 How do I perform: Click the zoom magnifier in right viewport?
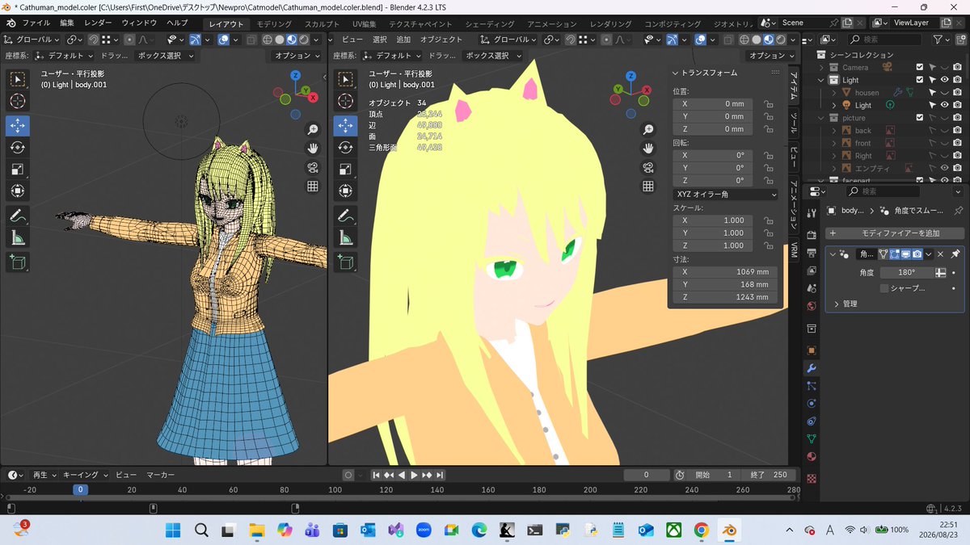[647, 130]
